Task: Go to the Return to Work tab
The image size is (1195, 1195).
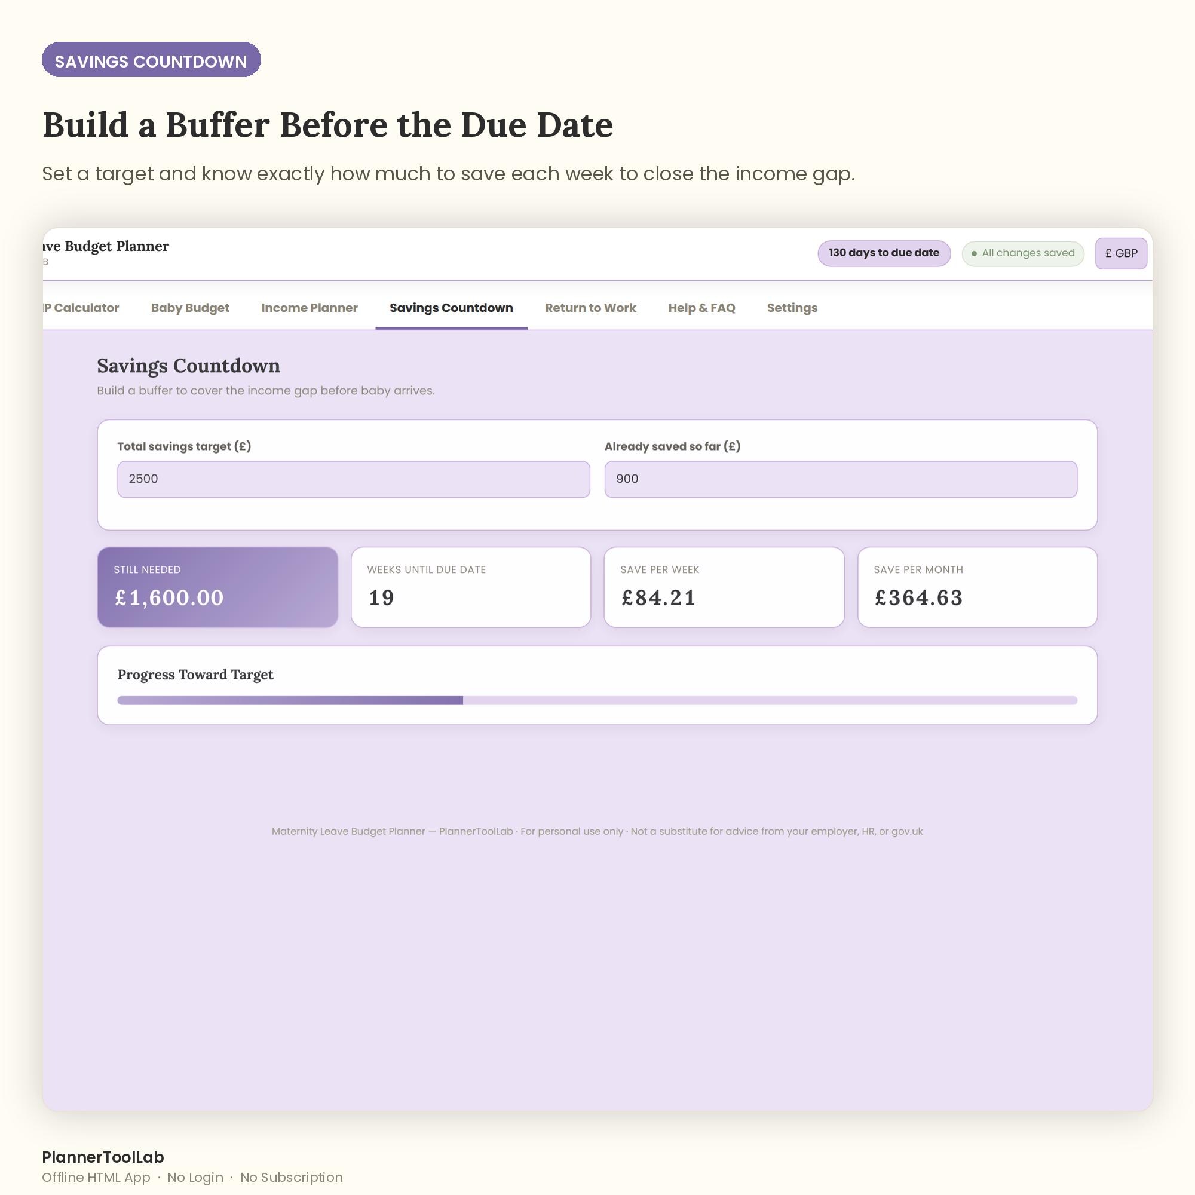Action: tap(590, 307)
